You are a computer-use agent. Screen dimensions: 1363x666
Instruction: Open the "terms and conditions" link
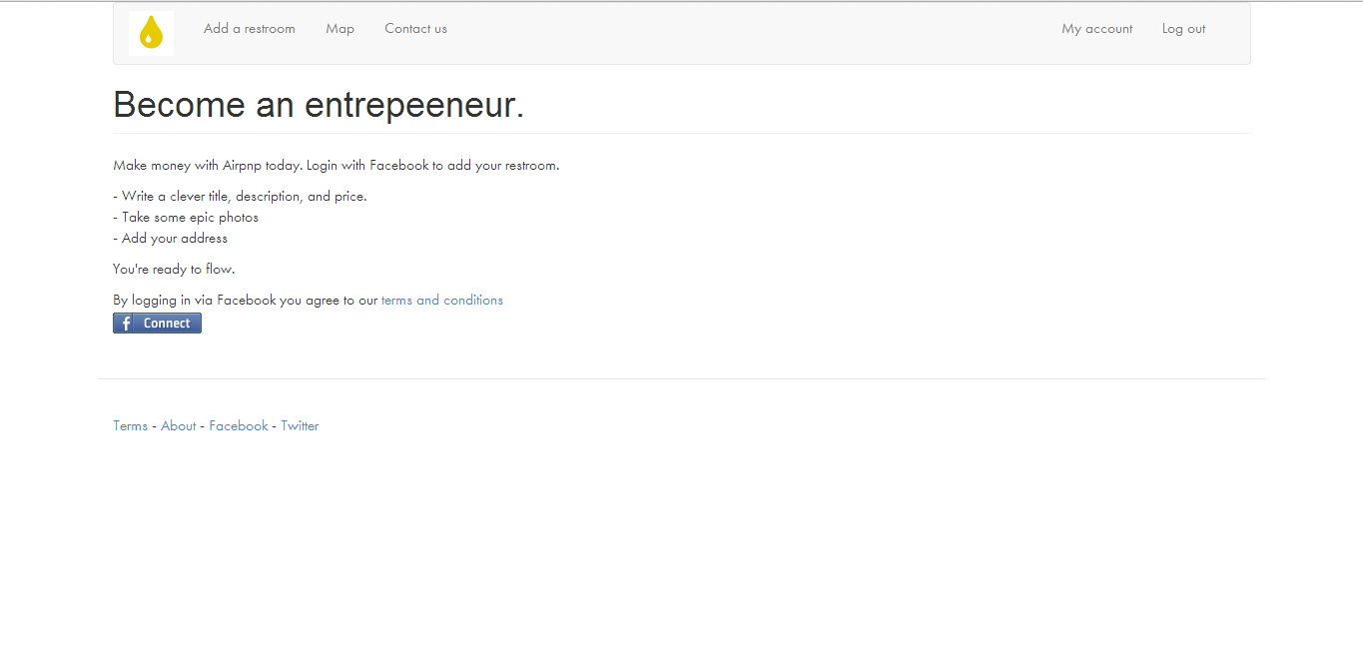(441, 301)
